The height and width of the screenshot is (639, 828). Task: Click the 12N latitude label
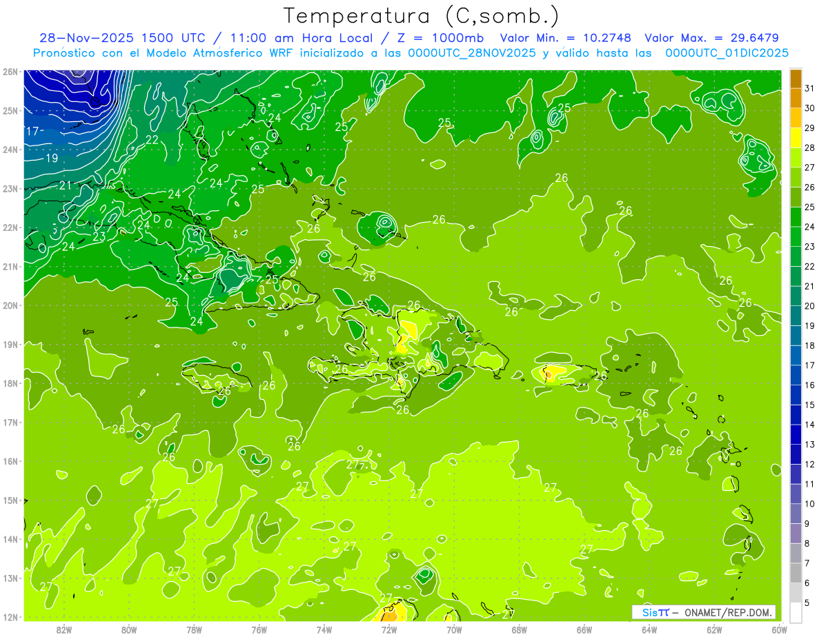click(x=10, y=617)
